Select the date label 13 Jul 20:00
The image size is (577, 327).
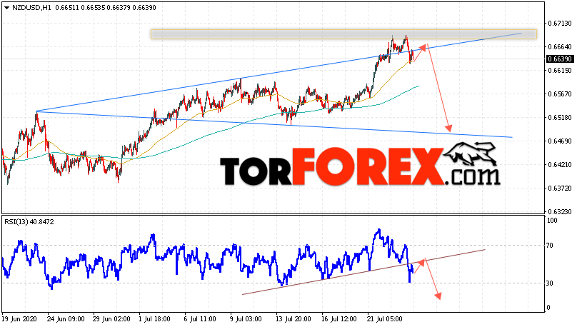pos(293,318)
